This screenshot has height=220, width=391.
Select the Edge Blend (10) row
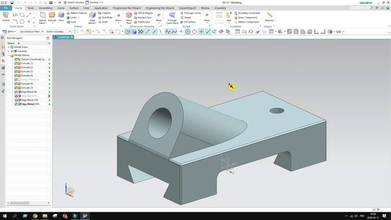[x=29, y=100]
